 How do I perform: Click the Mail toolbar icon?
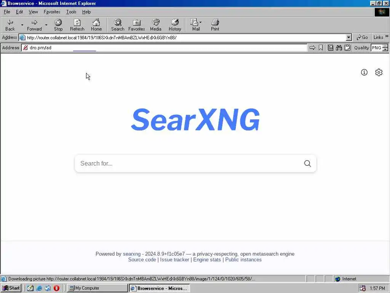point(195,25)
